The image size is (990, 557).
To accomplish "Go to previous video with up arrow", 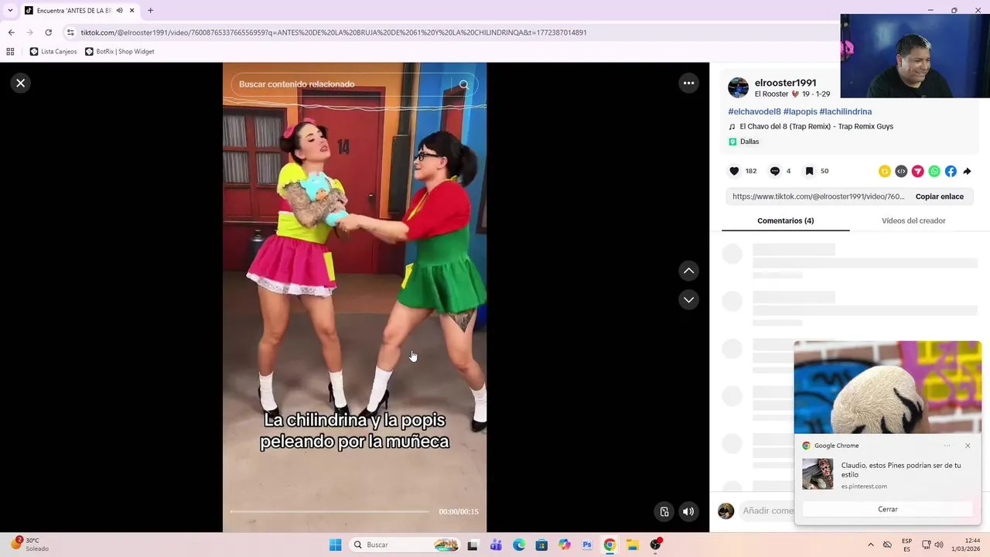I will [688, 271].
